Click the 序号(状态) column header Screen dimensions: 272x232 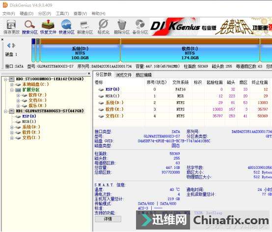(157, 82)
